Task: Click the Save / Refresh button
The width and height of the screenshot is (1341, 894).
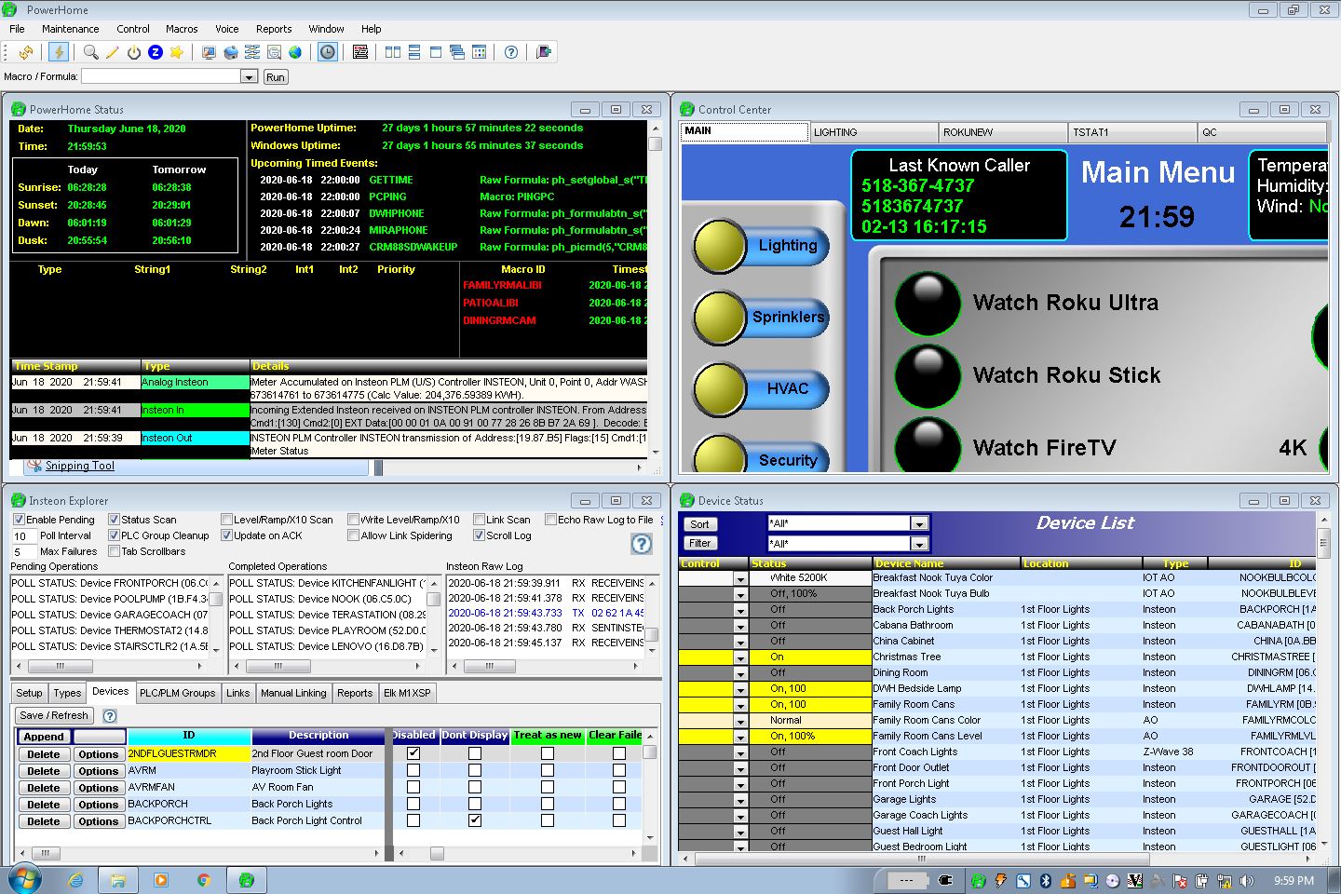Action: pyautogui.click(x=54, y=715)
